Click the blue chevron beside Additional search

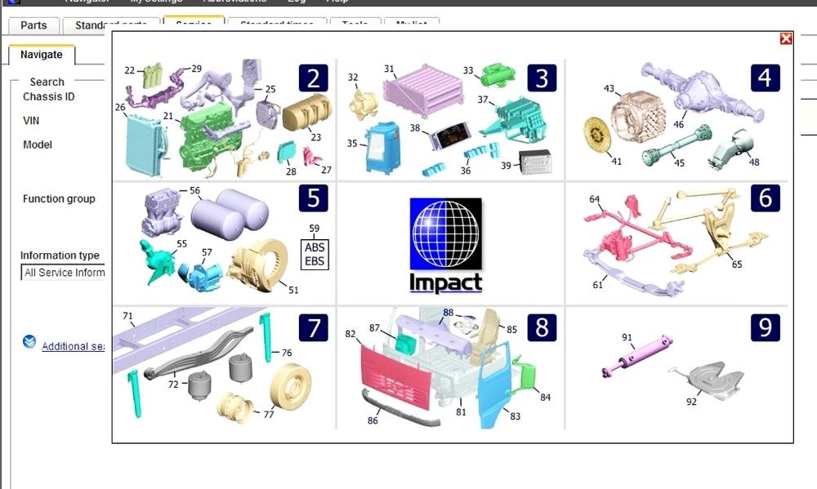[29, 341]
